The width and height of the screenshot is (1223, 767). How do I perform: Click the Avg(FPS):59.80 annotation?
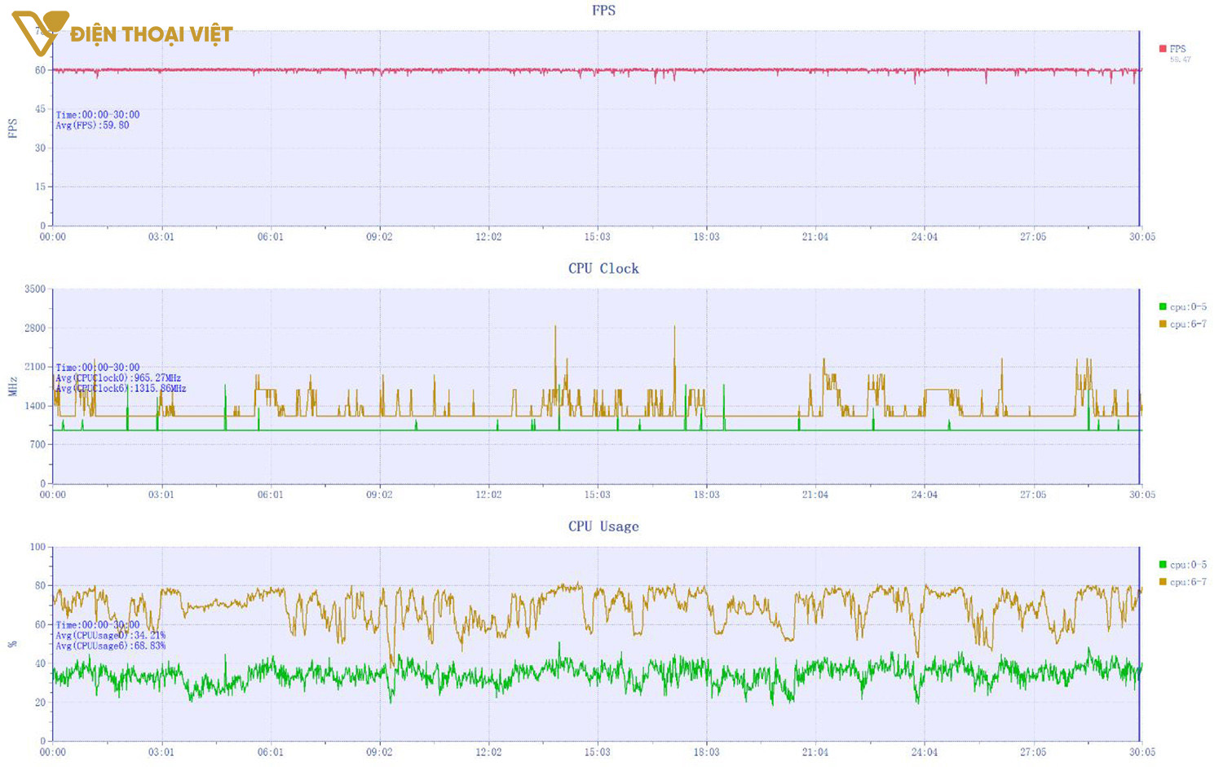[92, 126]
